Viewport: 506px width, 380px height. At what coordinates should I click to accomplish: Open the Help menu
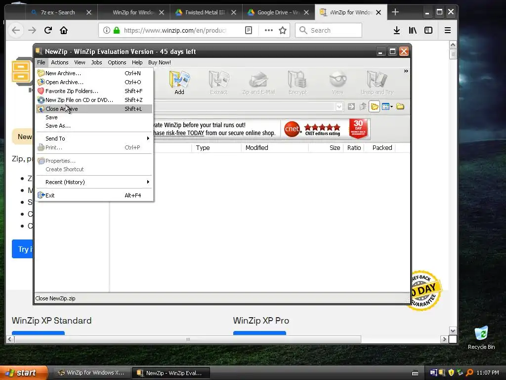pos(137,62)
